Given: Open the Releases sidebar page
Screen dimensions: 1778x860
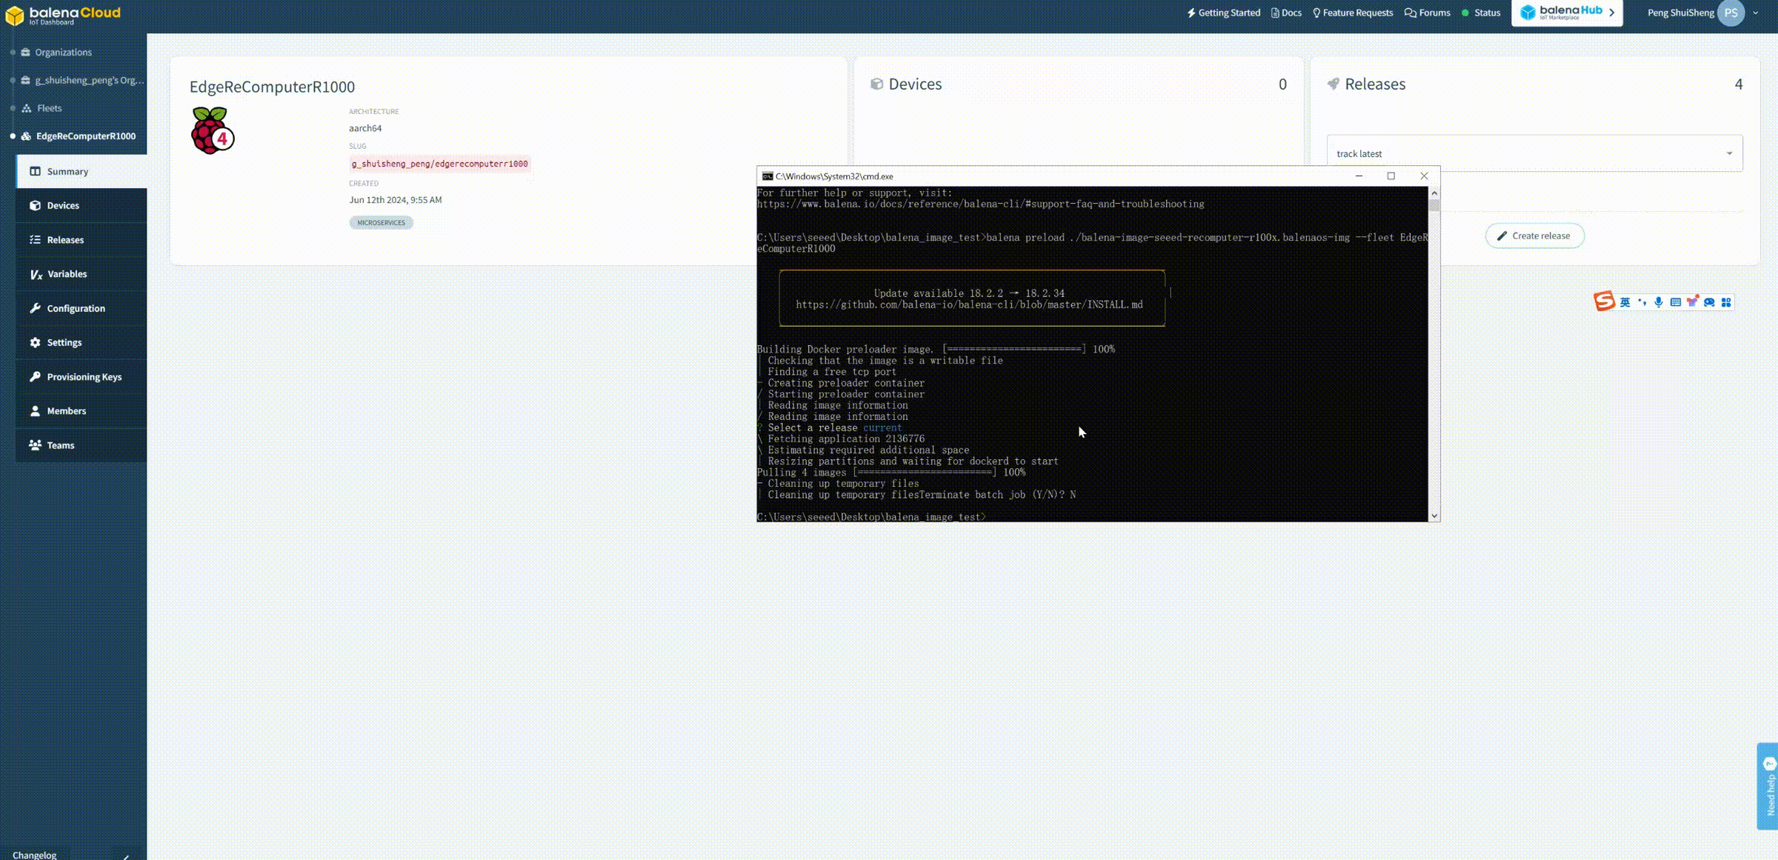Looking at the screenshot, I should (x=65, y=240).
